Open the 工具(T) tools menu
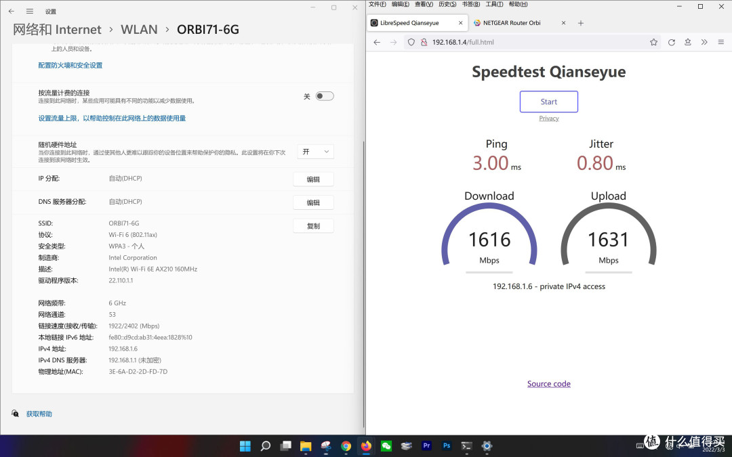The width and height of the screenshot is (732, 457). click(495, 4)
